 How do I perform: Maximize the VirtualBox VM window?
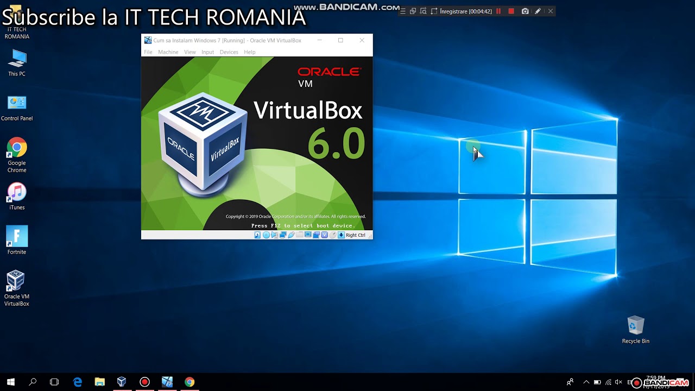(340, 40)
